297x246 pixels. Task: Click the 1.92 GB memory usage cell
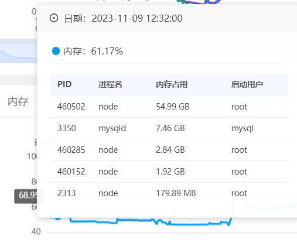coord(170,172)
